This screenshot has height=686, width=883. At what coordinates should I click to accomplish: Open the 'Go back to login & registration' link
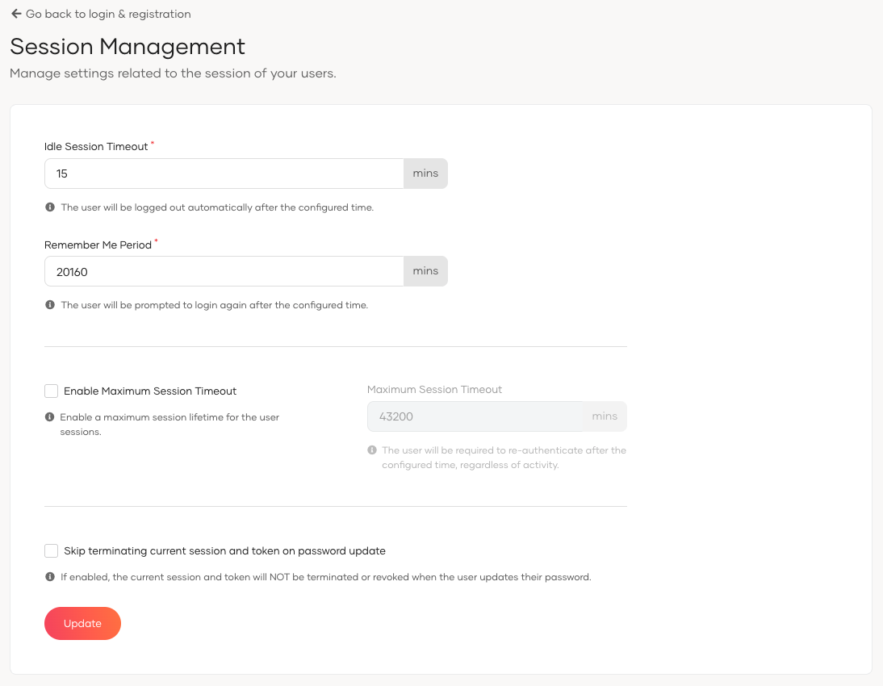[108, 14]
